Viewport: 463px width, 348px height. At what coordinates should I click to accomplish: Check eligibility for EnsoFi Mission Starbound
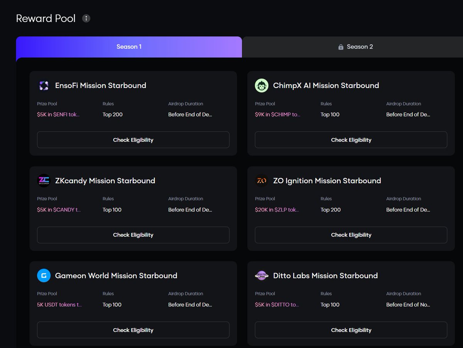pos(133,140)
